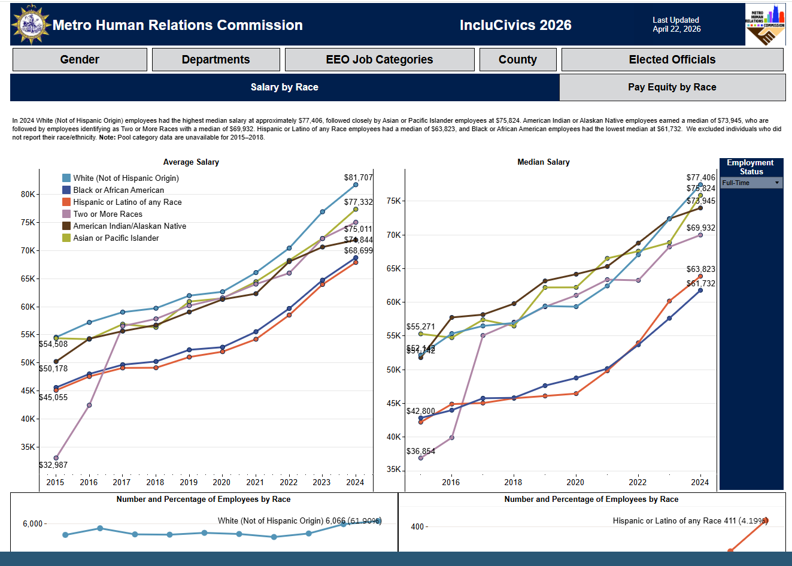The height and width of the screenshot is (566, 792).
Task: Click the 2022 axis label on Median Salary chart
Action: click(x=638, y=482)
